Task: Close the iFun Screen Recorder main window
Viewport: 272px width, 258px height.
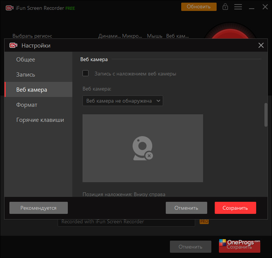Action: point(265,7)
